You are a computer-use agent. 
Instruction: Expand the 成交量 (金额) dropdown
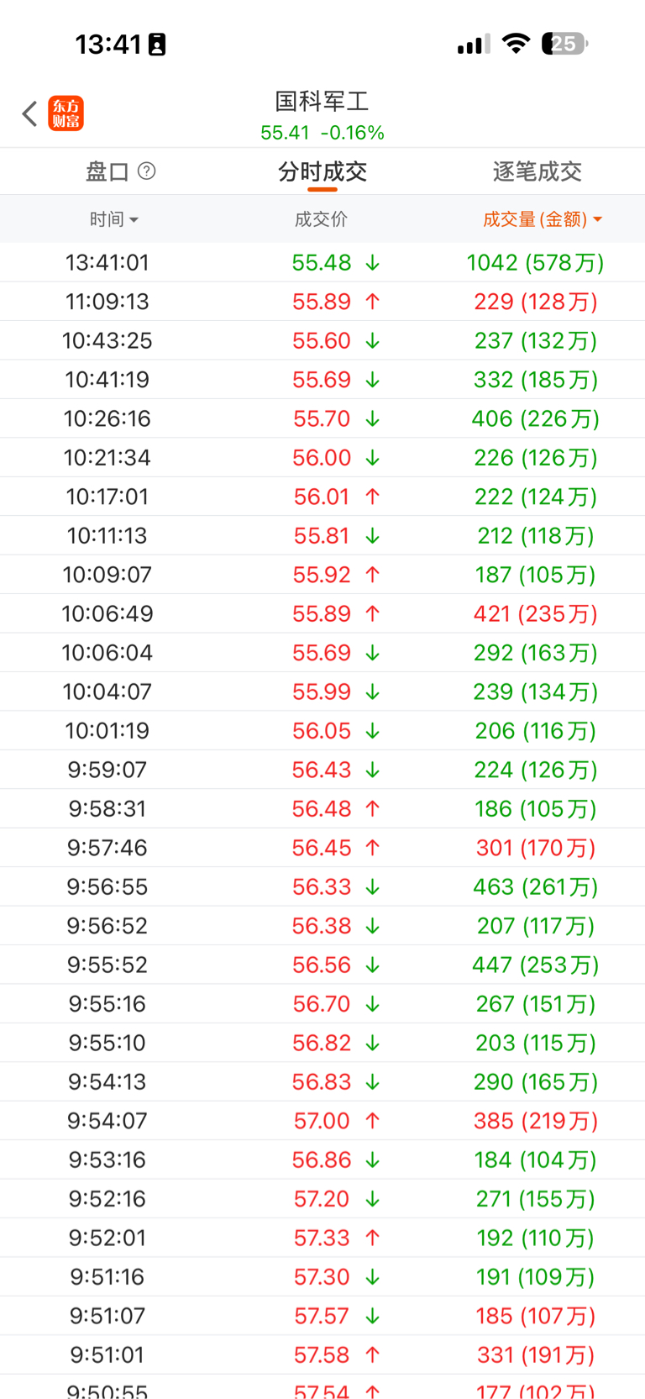(x=543, y=219)
